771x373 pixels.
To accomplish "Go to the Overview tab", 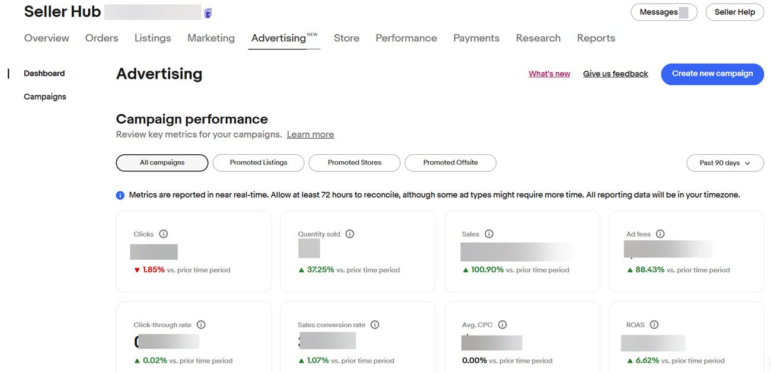I will [x=47, y=38].
